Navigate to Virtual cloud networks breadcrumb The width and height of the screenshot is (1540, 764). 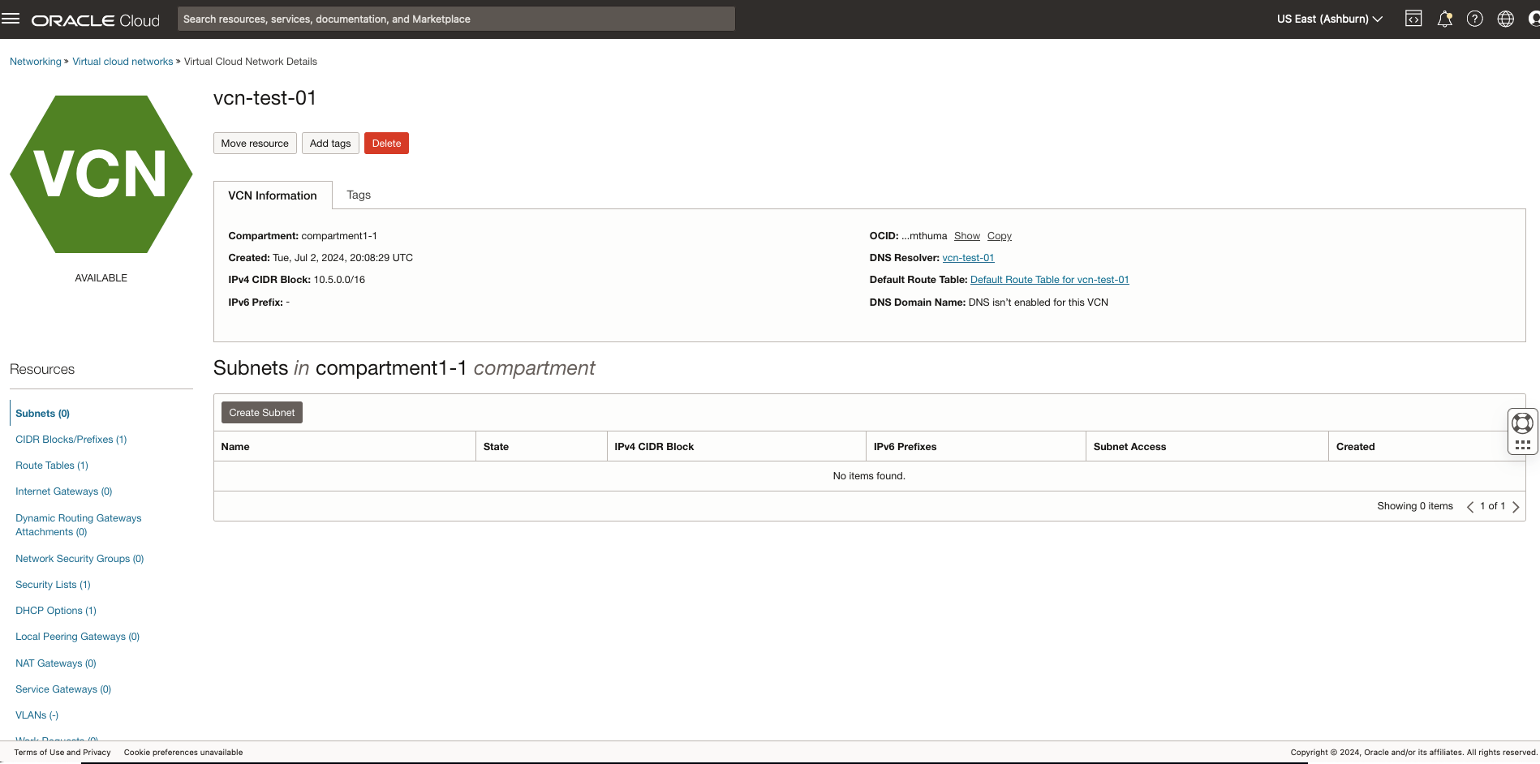tap(122, 61)
